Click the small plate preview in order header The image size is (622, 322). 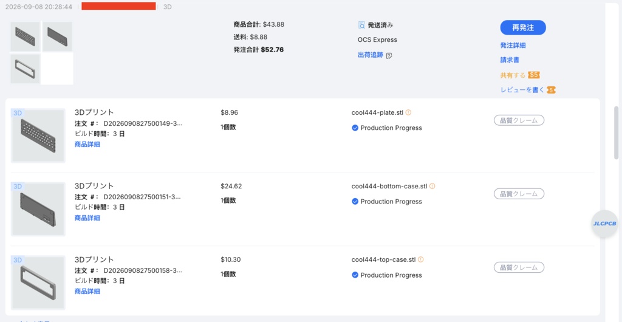coord(25,37)
